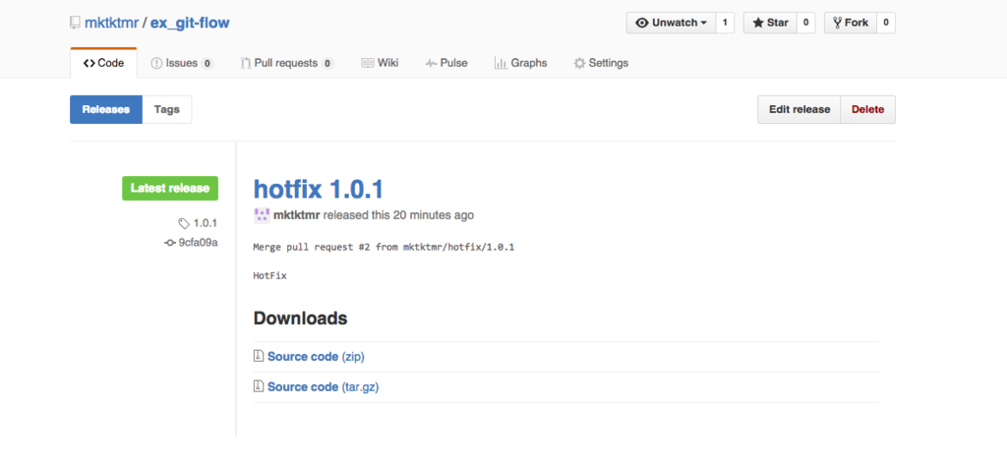
Task: Open the Pulse tab
Action: click(x=446, y=63)
